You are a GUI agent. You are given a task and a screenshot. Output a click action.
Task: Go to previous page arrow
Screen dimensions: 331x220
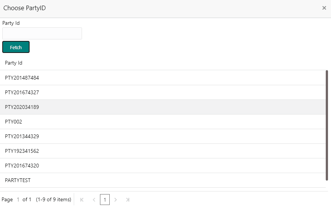[94, 200]
